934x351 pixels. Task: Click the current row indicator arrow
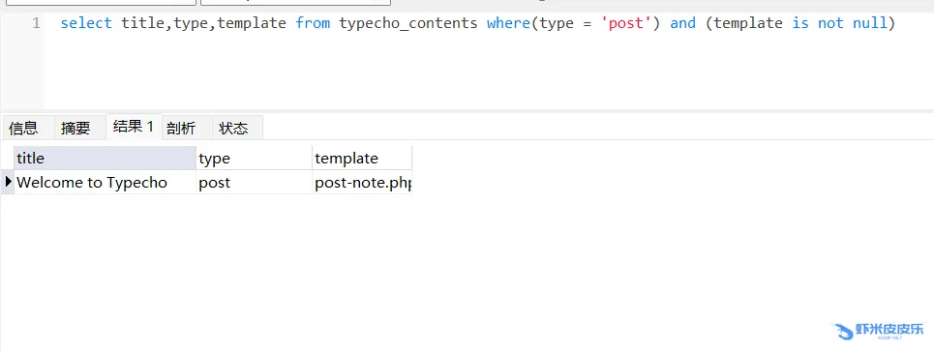(8, 182)
